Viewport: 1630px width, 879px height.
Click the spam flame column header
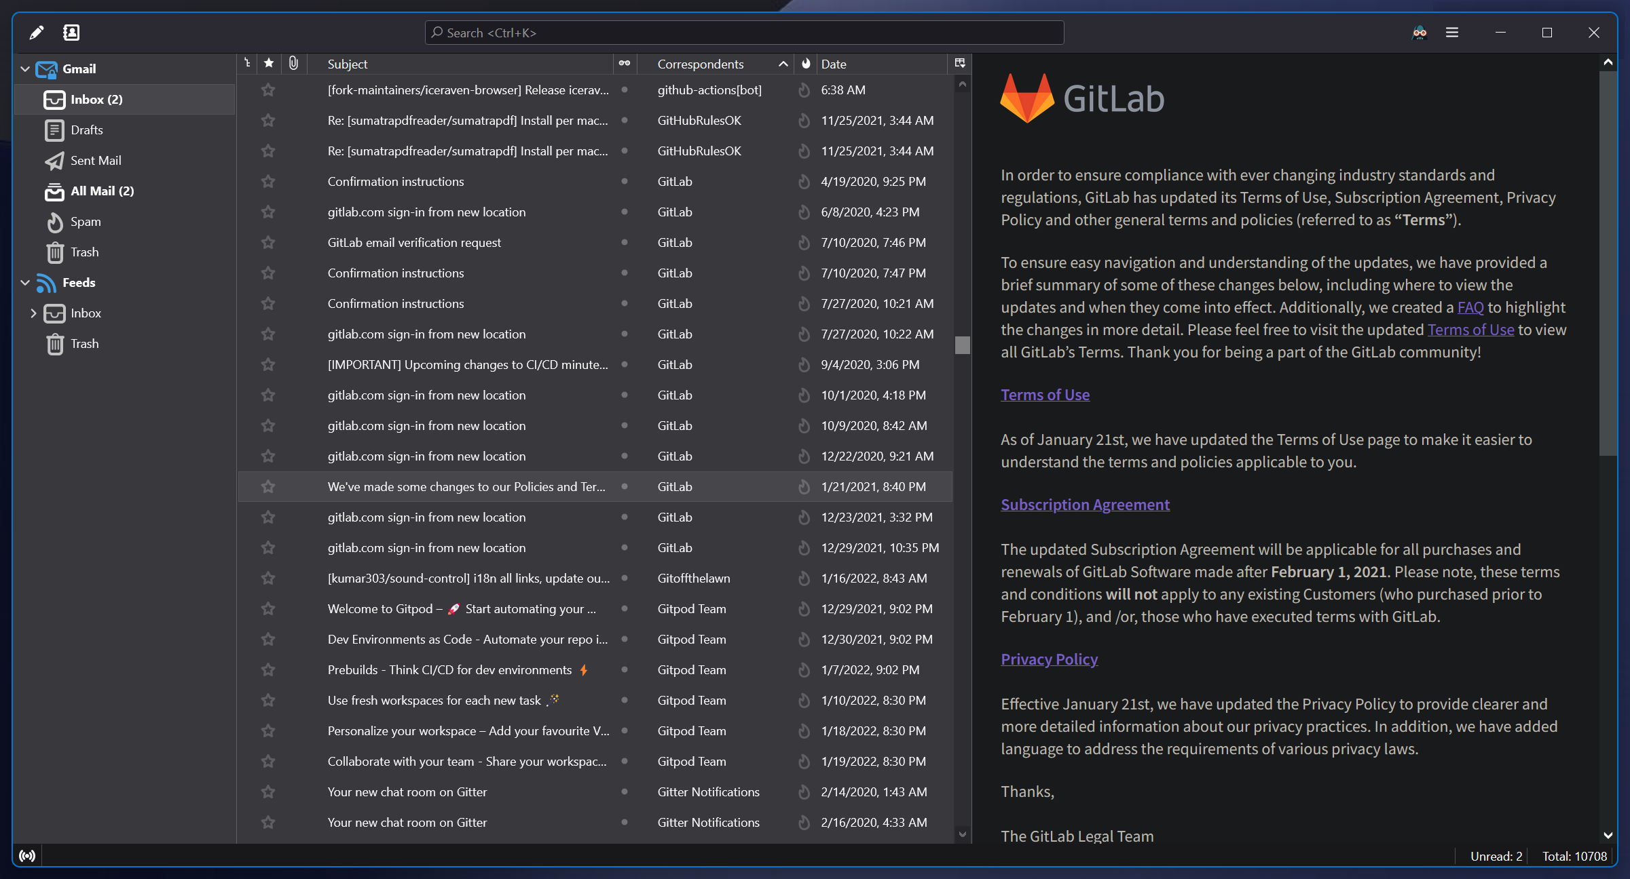pyautogui.click(x=805, y=63)
